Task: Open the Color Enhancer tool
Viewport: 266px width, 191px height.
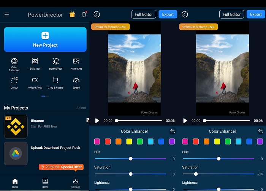Action: pyautogui.click(x=14, y=65)
